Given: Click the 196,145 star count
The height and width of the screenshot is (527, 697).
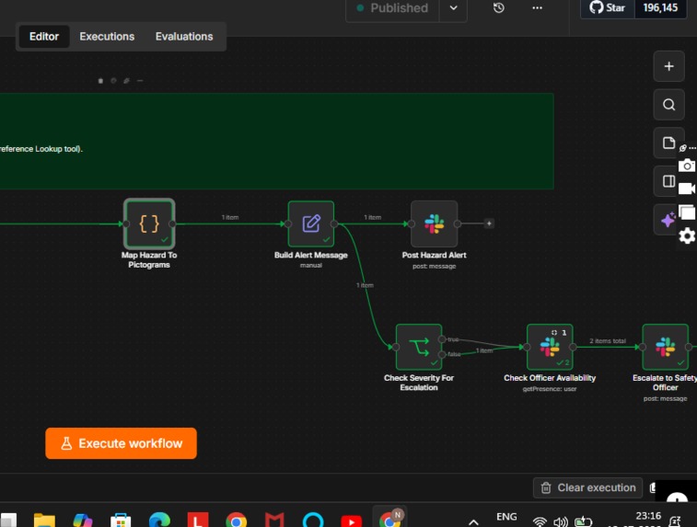Looking at the screenshot, I should (660, 8).
